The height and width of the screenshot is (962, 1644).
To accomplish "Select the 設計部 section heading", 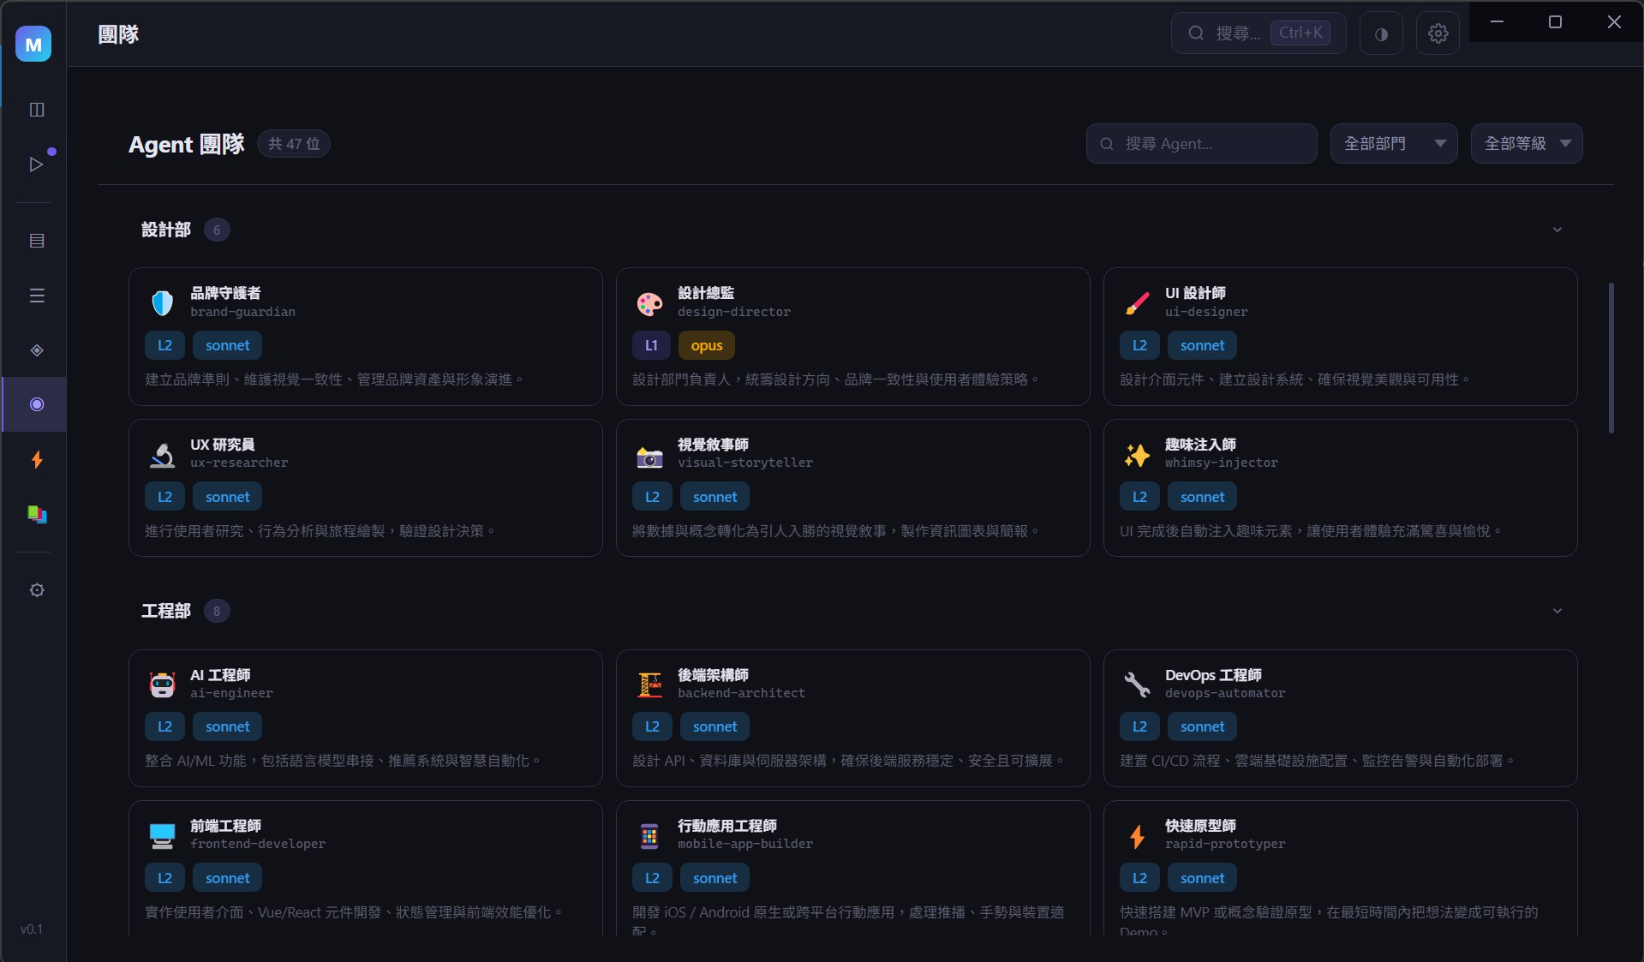I will pos(166,230).
